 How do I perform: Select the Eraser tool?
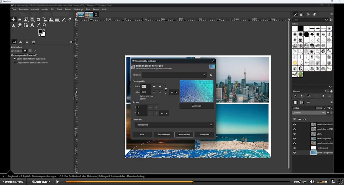(x=70, y=19)
